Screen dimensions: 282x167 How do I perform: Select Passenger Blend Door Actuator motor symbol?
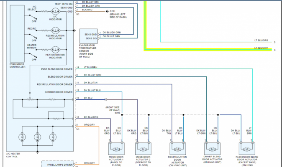247,149
